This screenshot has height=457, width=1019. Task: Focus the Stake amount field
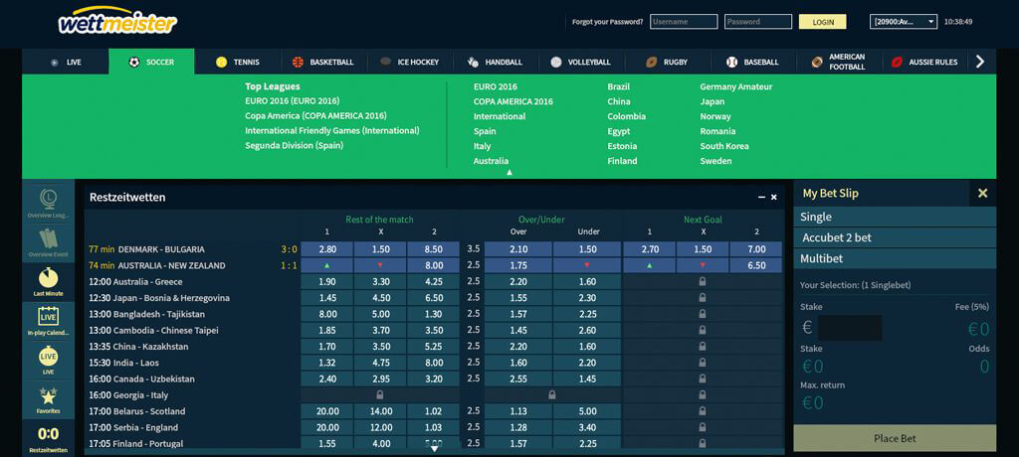point(850,328)
